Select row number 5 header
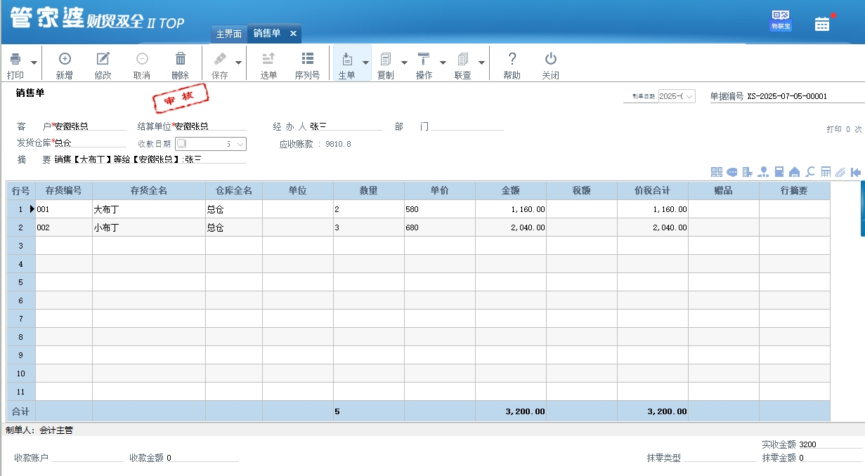865x476 pixels. click(21, 282)
